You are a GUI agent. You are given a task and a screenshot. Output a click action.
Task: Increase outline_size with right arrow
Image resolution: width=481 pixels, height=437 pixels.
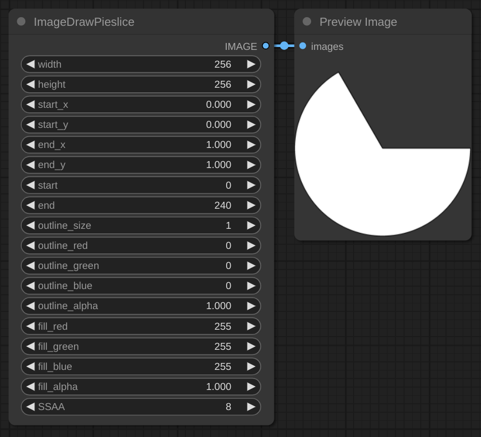tap(251, 225)
